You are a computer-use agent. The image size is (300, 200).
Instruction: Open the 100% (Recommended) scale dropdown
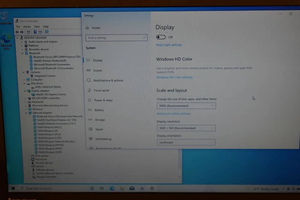[186, 106]
